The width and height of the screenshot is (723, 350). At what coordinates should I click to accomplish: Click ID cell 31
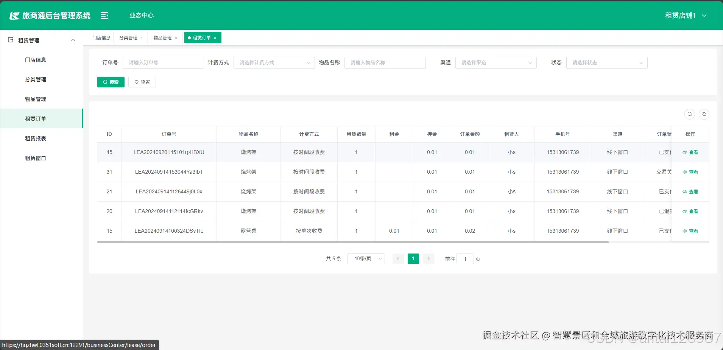point(109,172)
